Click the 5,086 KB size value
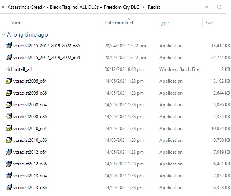 click(x=222, y=105)
